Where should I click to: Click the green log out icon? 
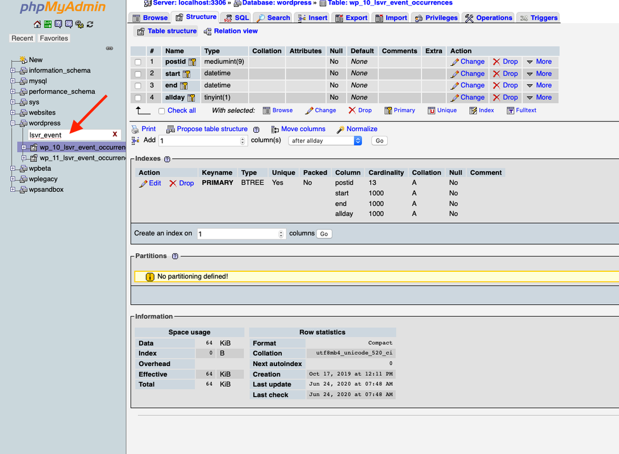point(48,24)
